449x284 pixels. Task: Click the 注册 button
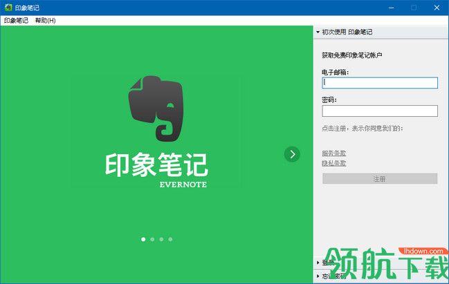380,179
